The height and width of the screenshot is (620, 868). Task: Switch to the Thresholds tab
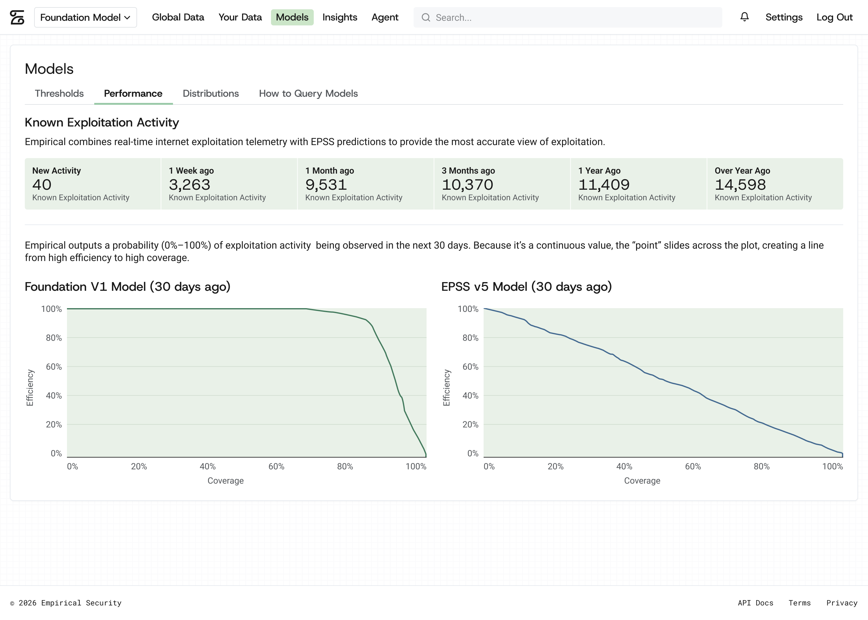(x=59, y=94)
